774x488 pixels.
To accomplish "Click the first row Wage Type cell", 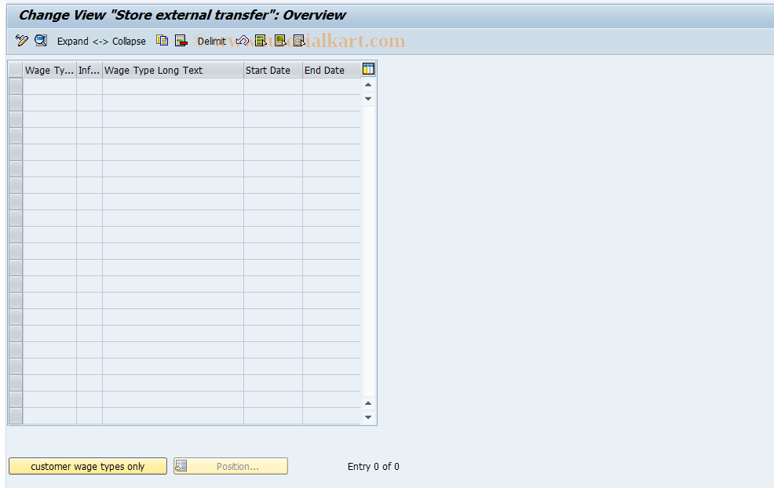I will [x=49, y=86].
